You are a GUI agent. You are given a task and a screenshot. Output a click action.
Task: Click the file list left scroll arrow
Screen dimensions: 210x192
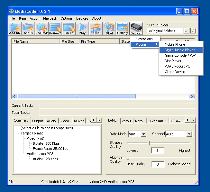14,96
